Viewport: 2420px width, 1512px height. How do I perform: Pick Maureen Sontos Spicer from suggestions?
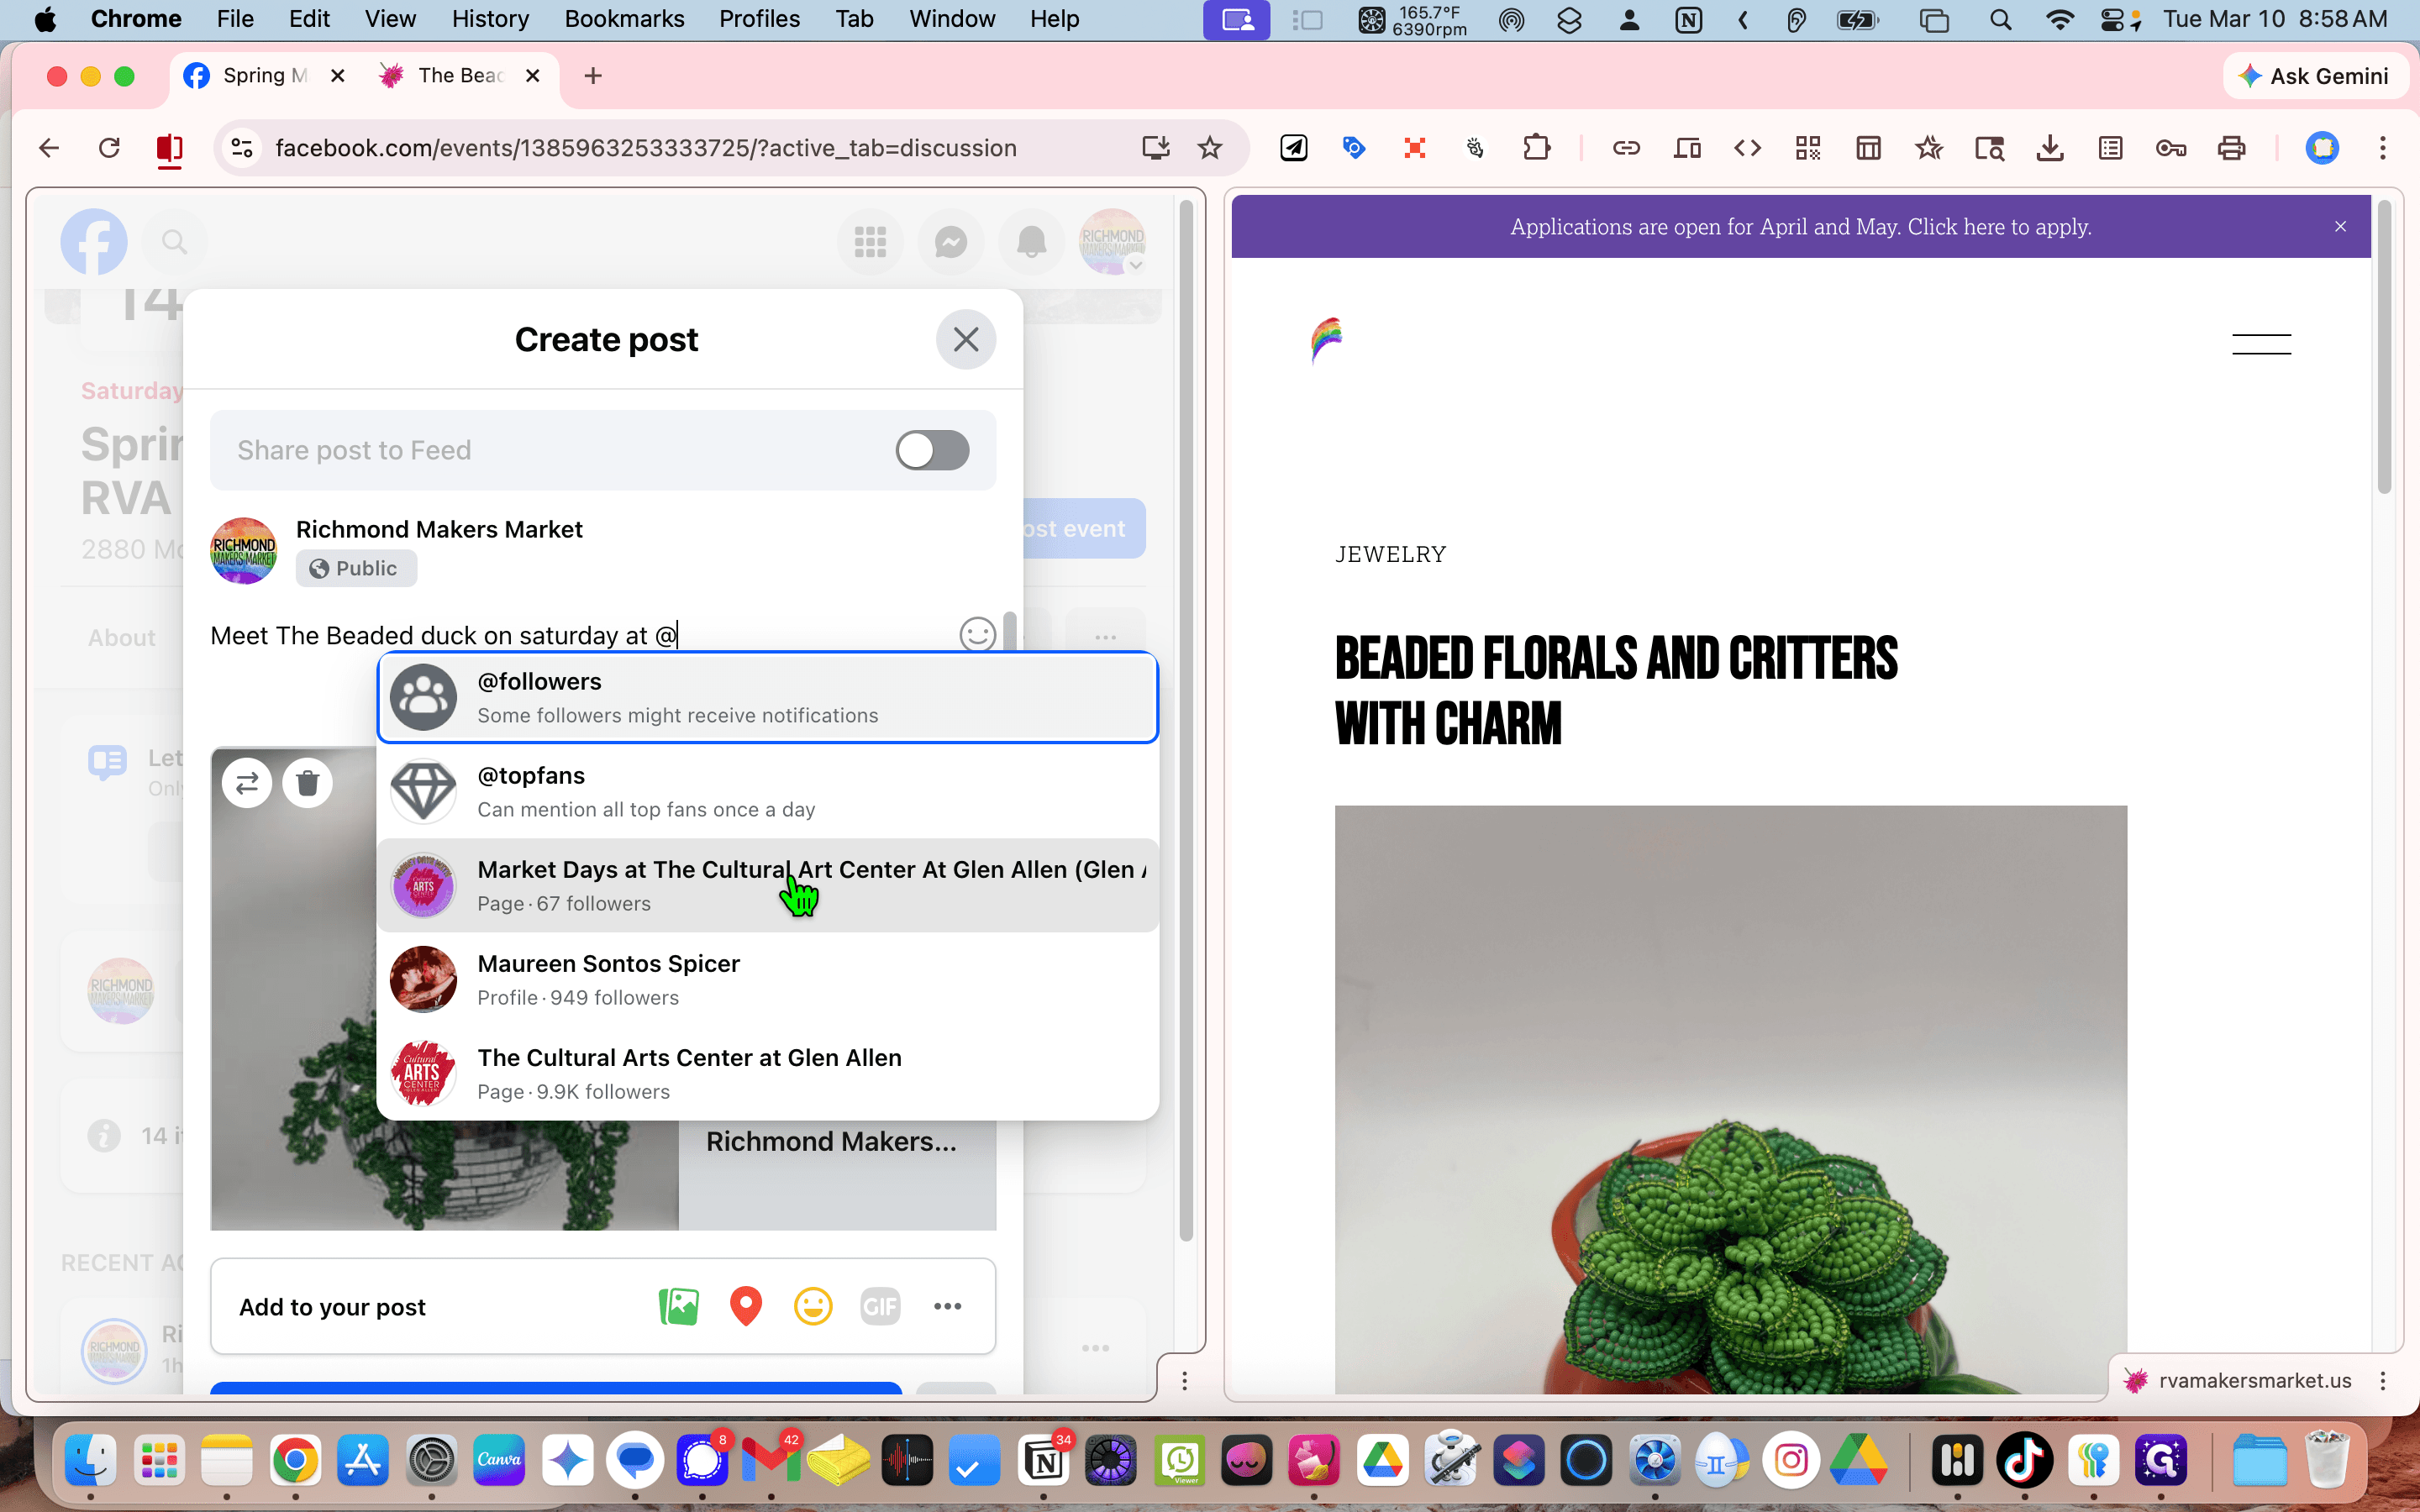point(768,979)
